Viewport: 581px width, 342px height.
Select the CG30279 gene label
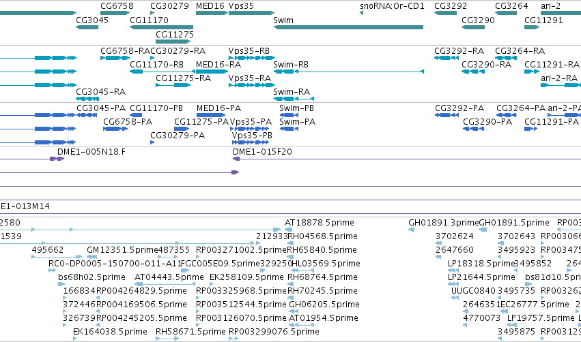point(169,6)
